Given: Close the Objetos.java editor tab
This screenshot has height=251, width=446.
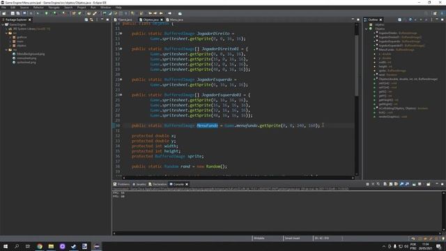Looking at the screenshot, I should pos(162,20).
